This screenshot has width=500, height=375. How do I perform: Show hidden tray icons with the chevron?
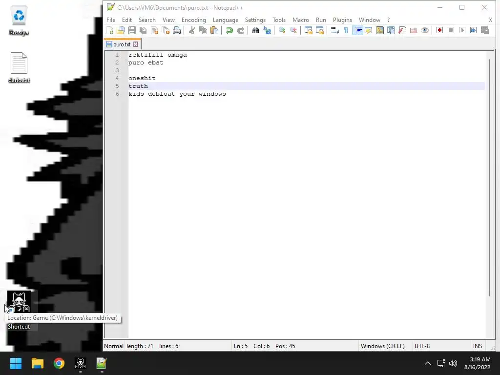428,363
